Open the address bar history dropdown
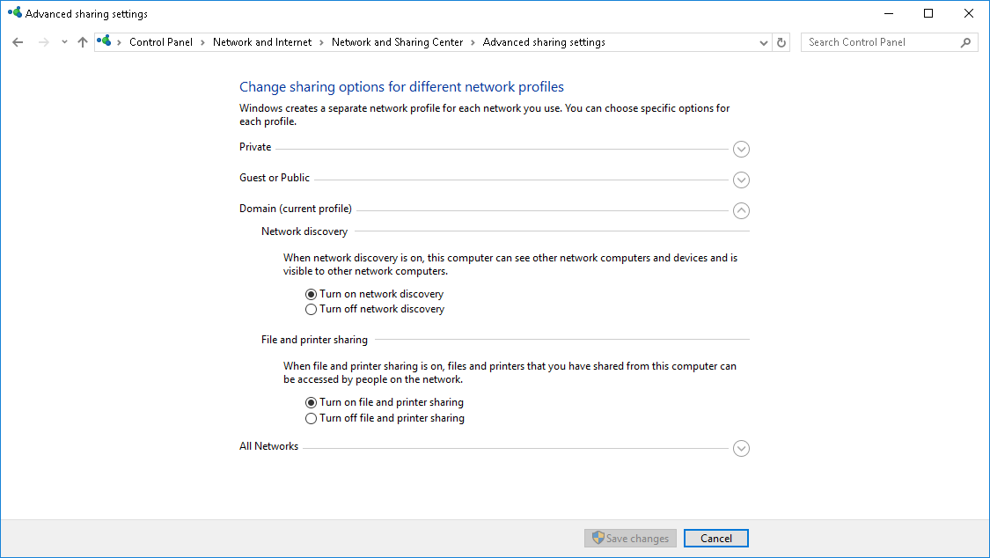This screenshot has width=990, height=558. point(763,42)
